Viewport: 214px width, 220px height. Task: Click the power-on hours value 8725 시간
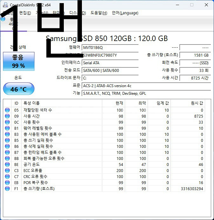[195, 78]
